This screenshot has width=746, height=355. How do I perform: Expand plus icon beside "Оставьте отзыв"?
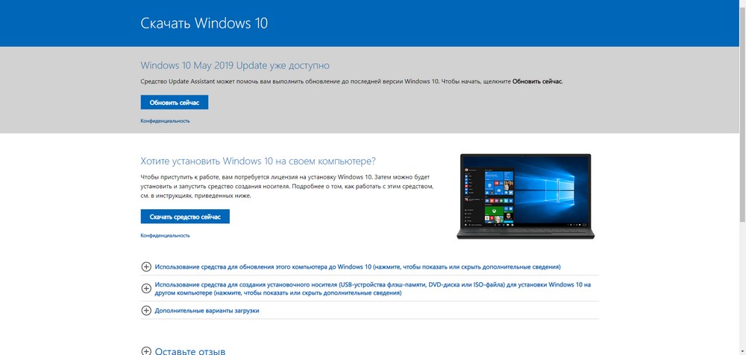[146, 352]
